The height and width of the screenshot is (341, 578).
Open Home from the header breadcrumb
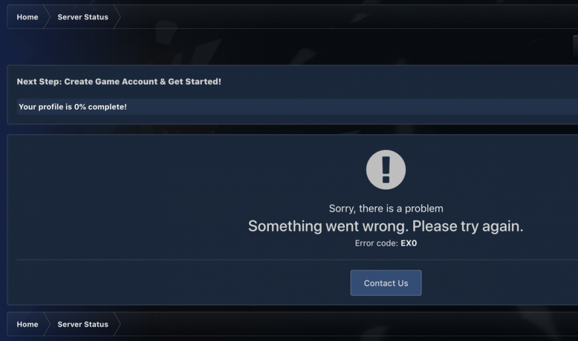coord(27,17)
